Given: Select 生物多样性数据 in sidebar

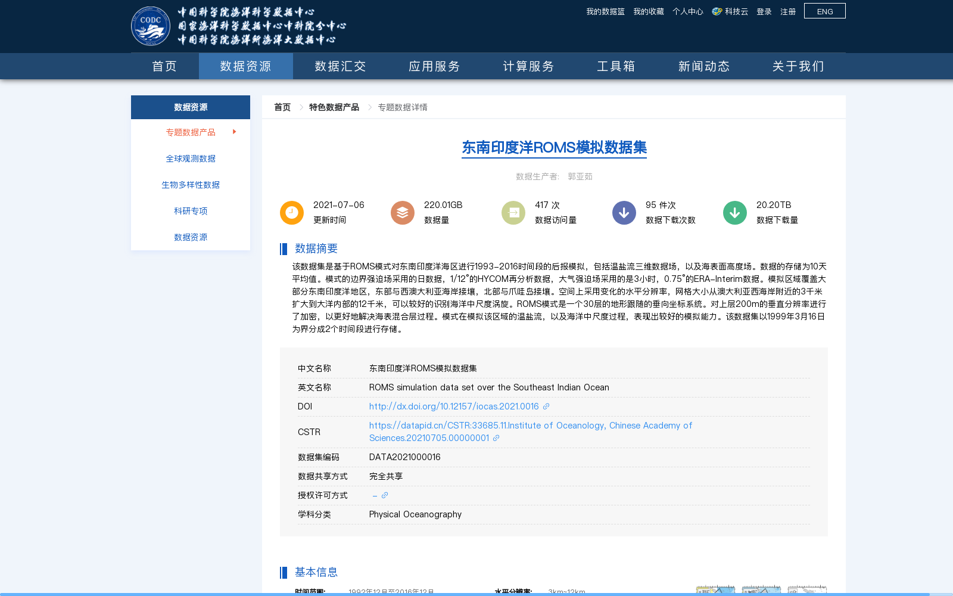Looking at the screenshot, I should pyautogui.click(x=191, y=185).
